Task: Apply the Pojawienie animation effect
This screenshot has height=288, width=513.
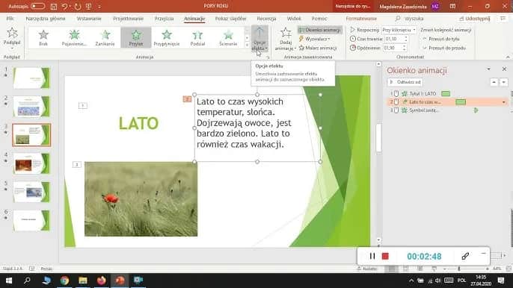Action: (74, 37)
